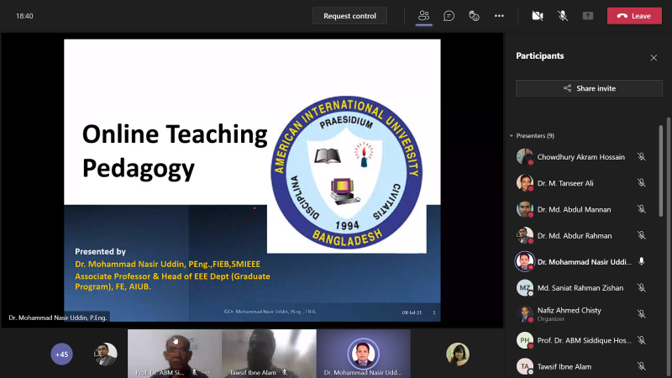The width and height of the screenshot is (672, 378).
Task: Open options on Prof. Dr. ABM video tile
Action: pos(206,372)
